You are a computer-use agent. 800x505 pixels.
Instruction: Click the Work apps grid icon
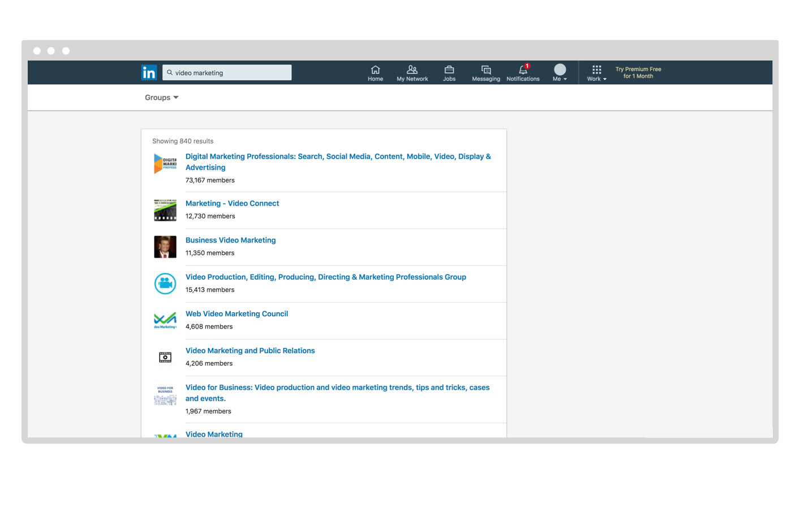click(x=596, y=69)
